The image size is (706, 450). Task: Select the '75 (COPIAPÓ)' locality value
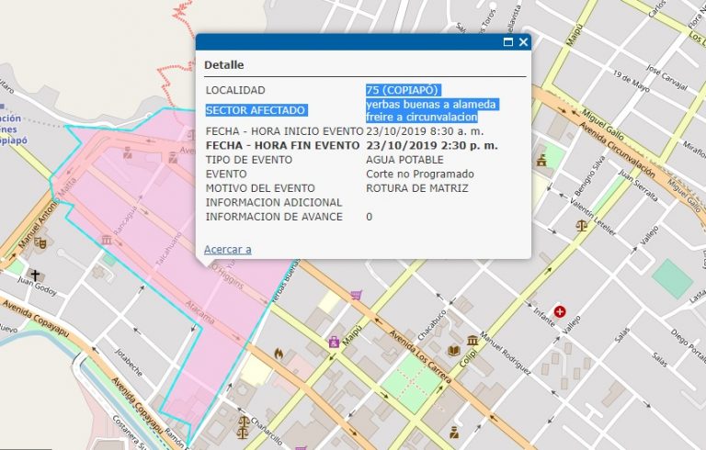(404, 90)
